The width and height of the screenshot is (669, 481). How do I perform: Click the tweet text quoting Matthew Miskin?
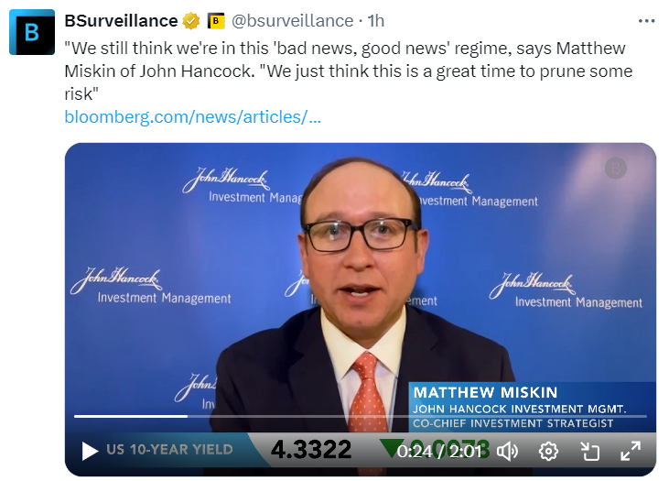click(x=348, y=71)
